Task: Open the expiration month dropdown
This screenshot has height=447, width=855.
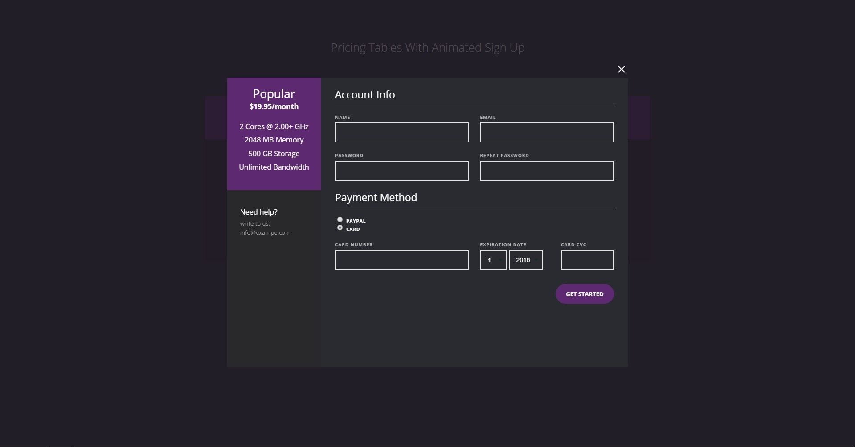Action: pyautogui.click(x=493, y=260)
